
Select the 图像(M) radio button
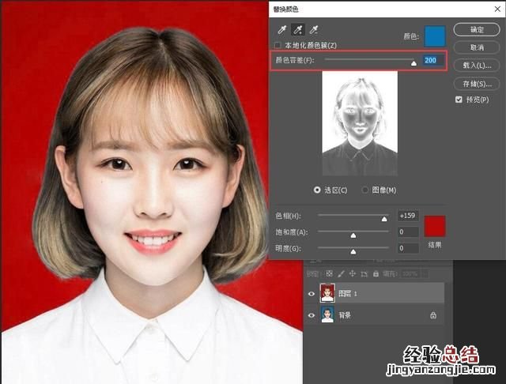[x=365, y=190]
